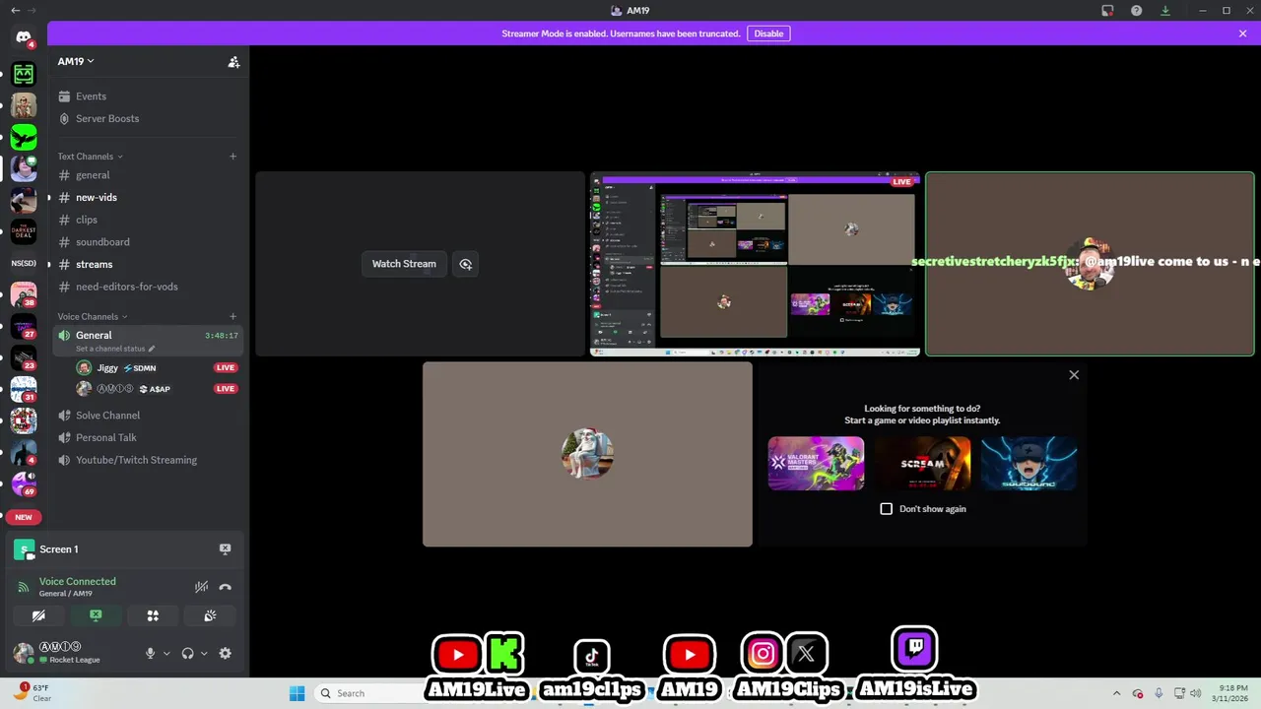This screenshot has height=709, width=1261.
Task: Stop streaming Screen 1 icon
Action: click(x=225, y=549)
